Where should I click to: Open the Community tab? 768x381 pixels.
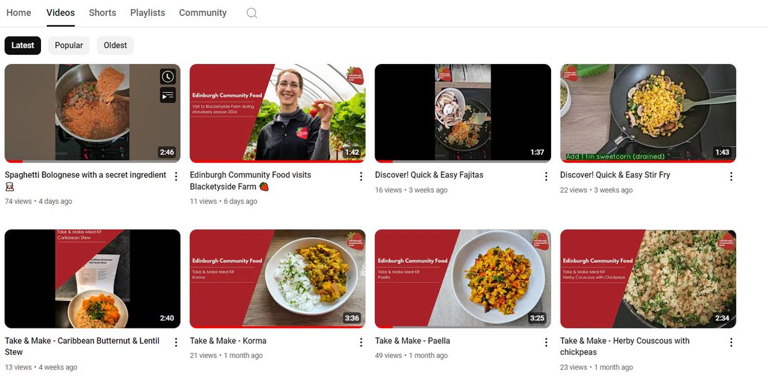(x=203, y=13)
